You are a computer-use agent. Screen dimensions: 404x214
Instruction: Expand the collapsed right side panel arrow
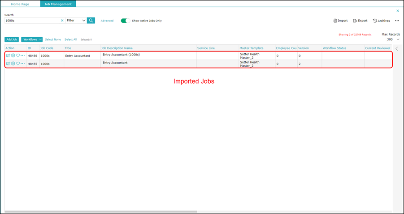click(x=397, y=49)
